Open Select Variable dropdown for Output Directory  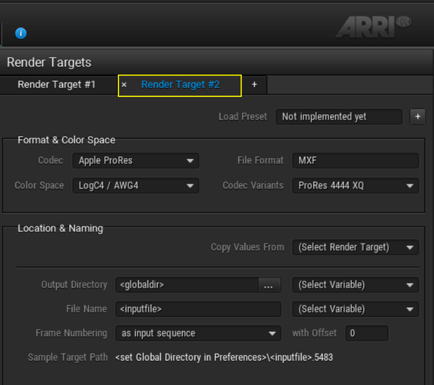[355, 285]
